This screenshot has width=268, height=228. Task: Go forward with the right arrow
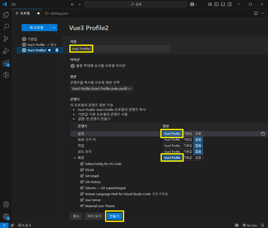click(79, 4)
